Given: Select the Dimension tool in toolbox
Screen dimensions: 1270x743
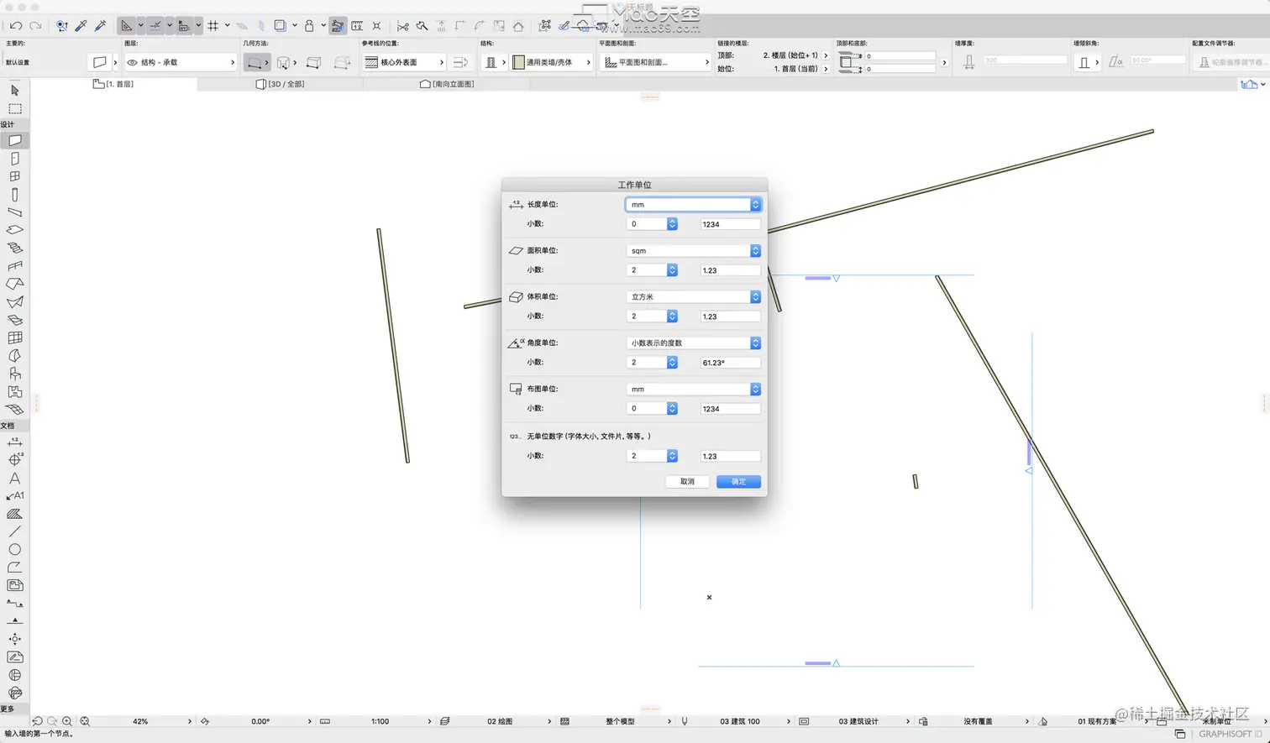Looking at the screenshot, I should (14, 442).
